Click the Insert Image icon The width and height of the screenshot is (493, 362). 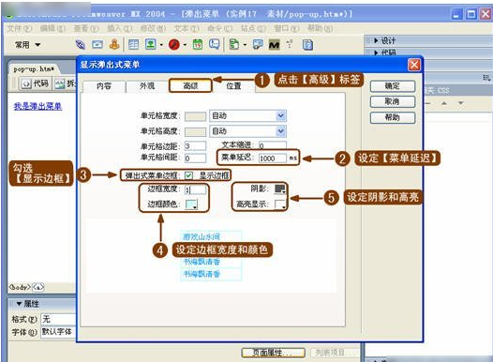tap(151, 45)
